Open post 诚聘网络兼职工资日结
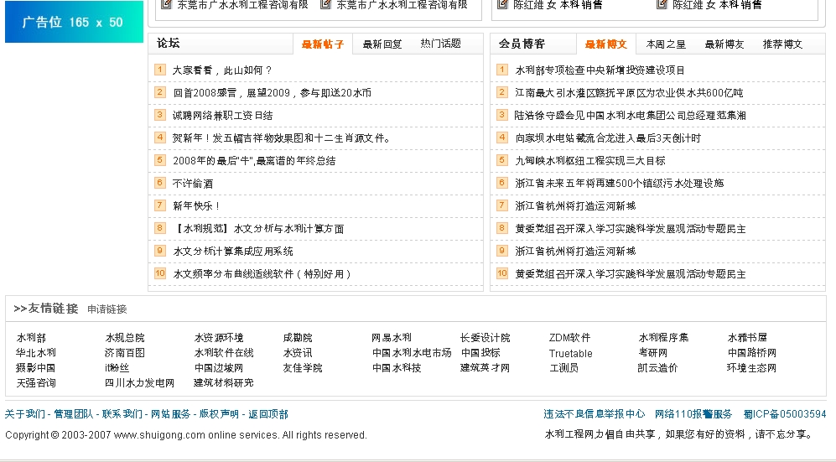This screenshot has height=462, width=836. [x=222, y=116]
